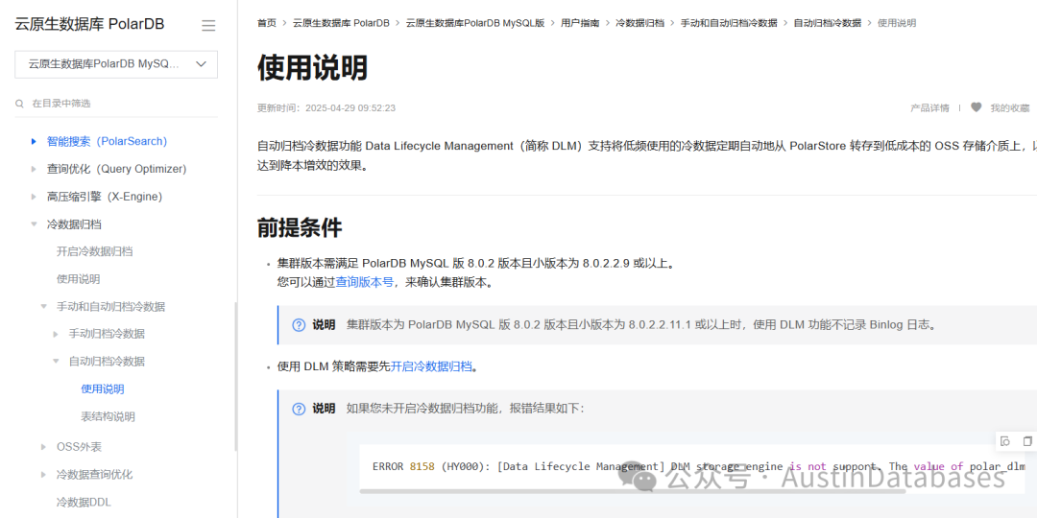The height and width of the screenshot is (518, 1037).
Task: Open 用户指南 breadcrumb link
Action: 580,23
